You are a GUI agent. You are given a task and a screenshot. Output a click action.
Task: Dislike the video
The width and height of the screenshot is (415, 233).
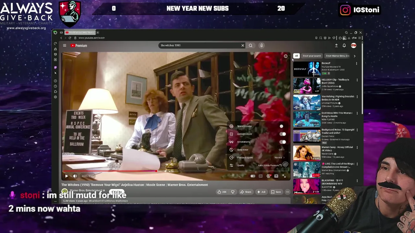click(x=232, y=192)
